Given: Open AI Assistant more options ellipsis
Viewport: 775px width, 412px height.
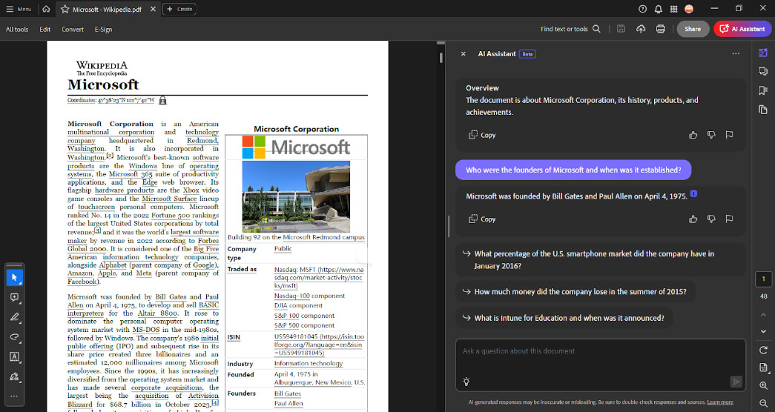Looking at the screenshot, I should pos(736,54).
